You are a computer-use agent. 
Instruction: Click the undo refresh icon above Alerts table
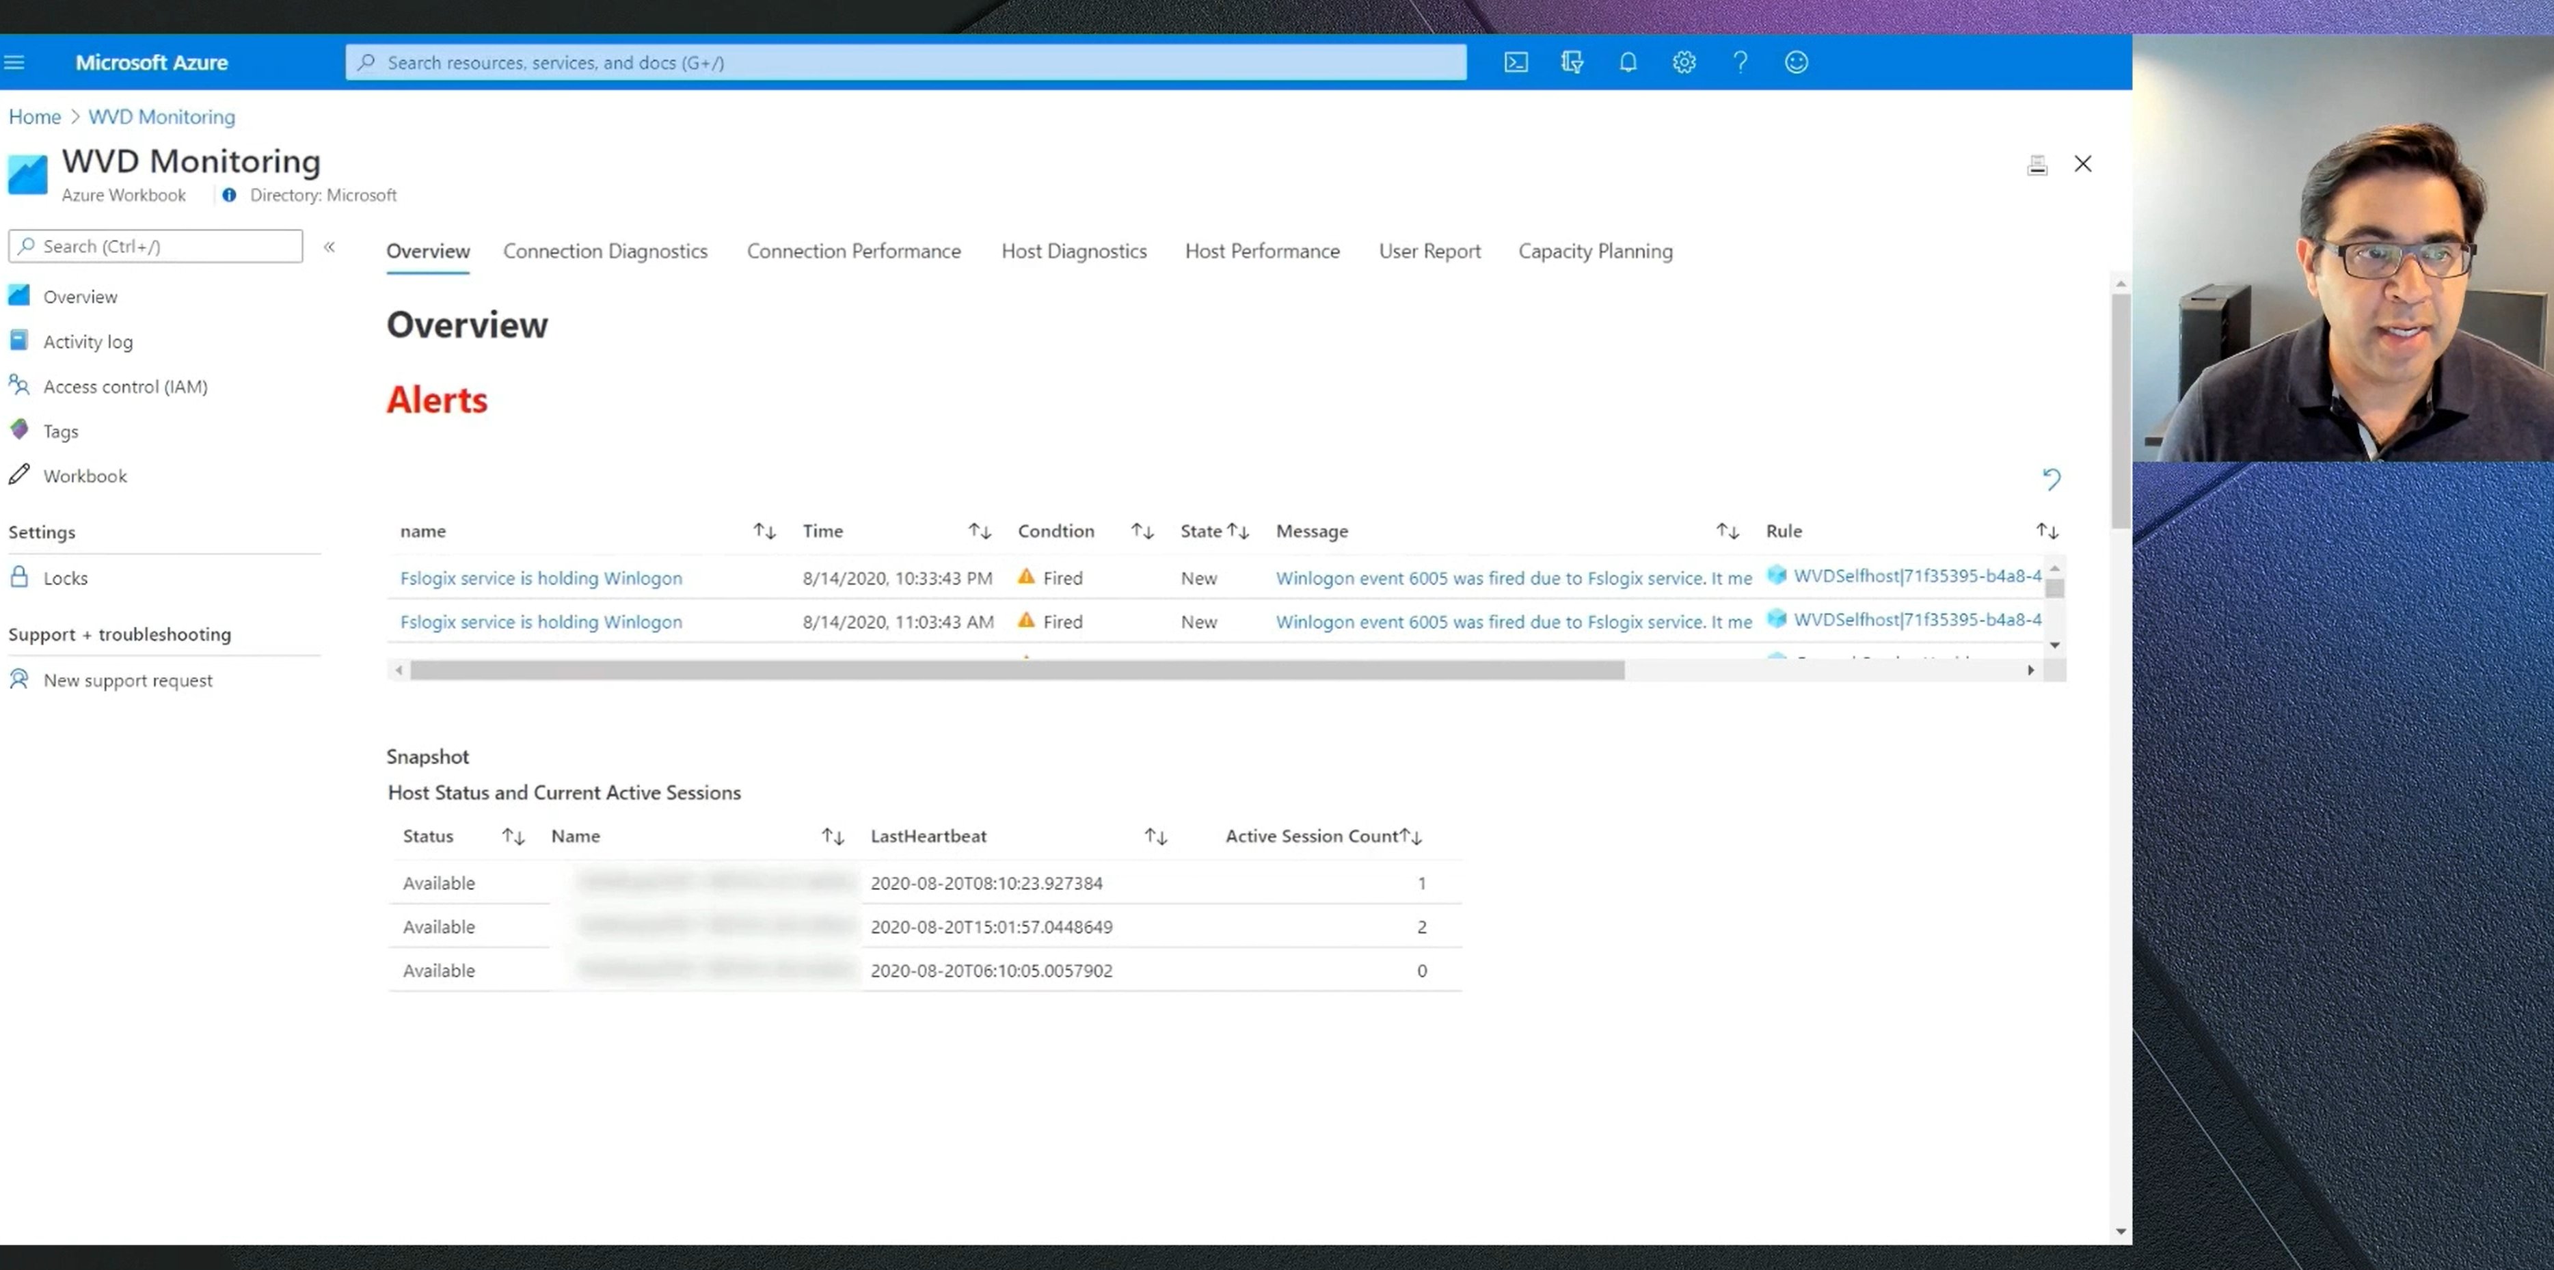pyautogui.click(x=2052, y=480)
